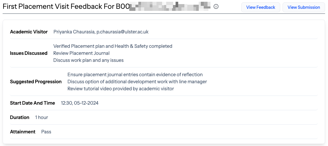
Task: Click the Review Placement Journal line
Action: (x=81, y=53)
